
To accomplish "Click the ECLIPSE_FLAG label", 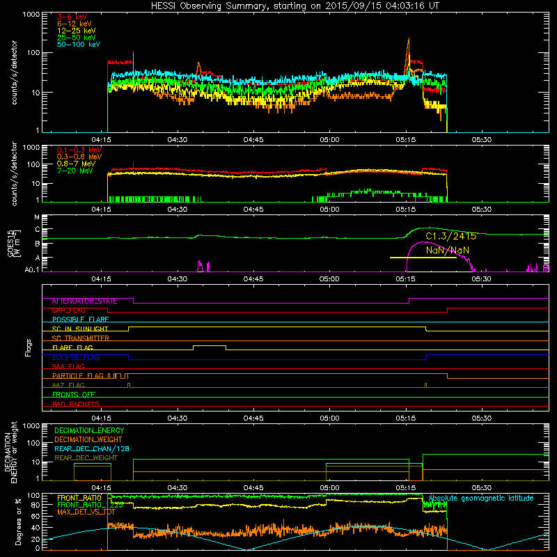I will tap(76, 357).
